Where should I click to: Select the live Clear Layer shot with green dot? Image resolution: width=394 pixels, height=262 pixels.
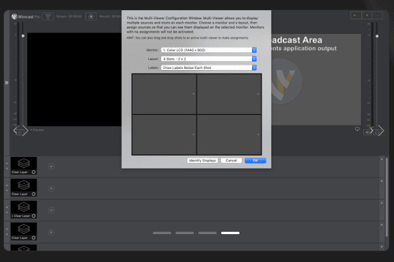pyautogui.click(x=23, y=209)
